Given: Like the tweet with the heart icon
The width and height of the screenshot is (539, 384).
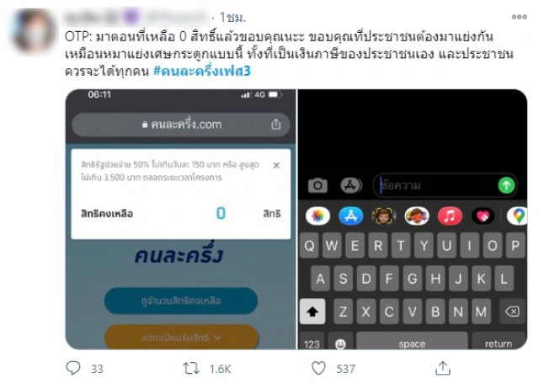Looking at the screenshot, I should (x=318, y=368).
